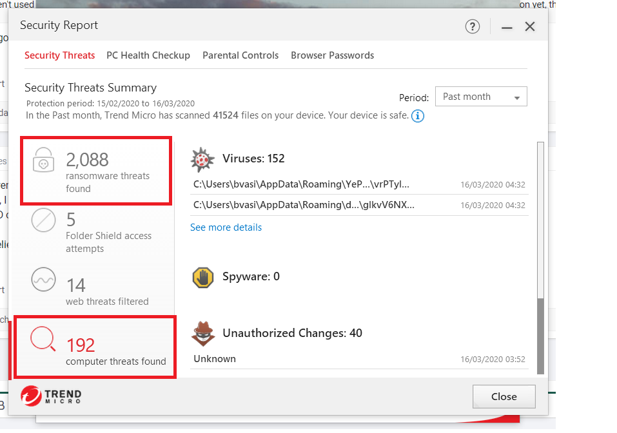
Task: Go to the Browser Passwords tab
Action: coord(332,55)
